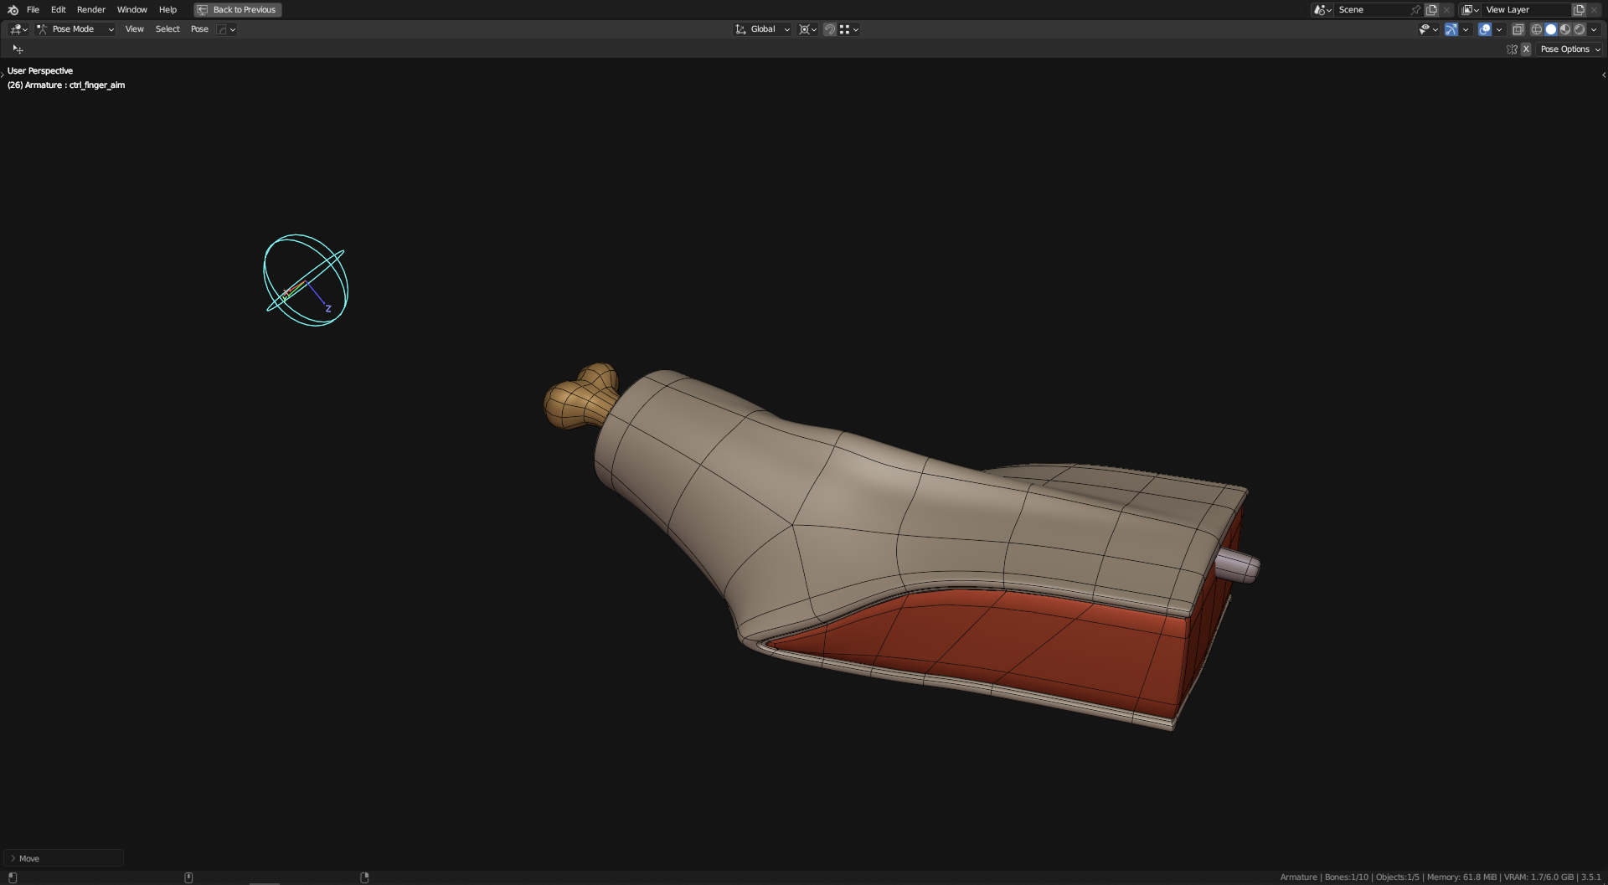Click the Blender logo icon
This screenshot has width=1608, height=885.
click(x=13, y=10)
